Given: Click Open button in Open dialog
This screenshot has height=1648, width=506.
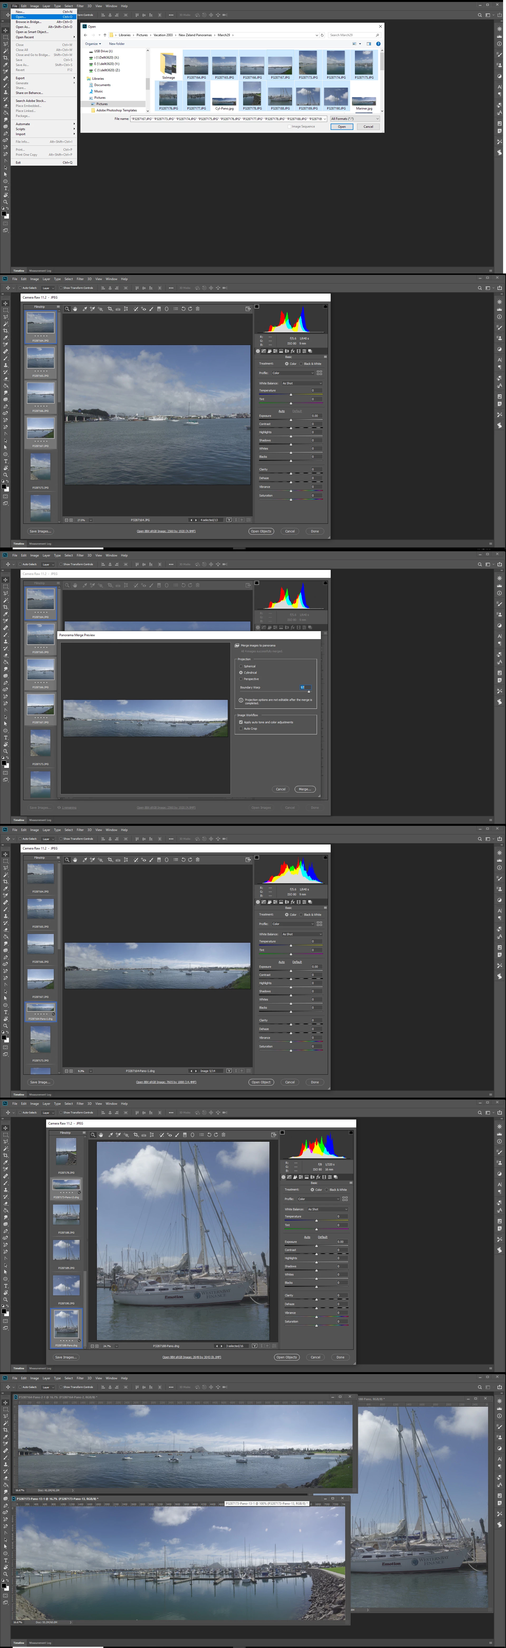Looking at the screenshot, I should pos(342,127).
